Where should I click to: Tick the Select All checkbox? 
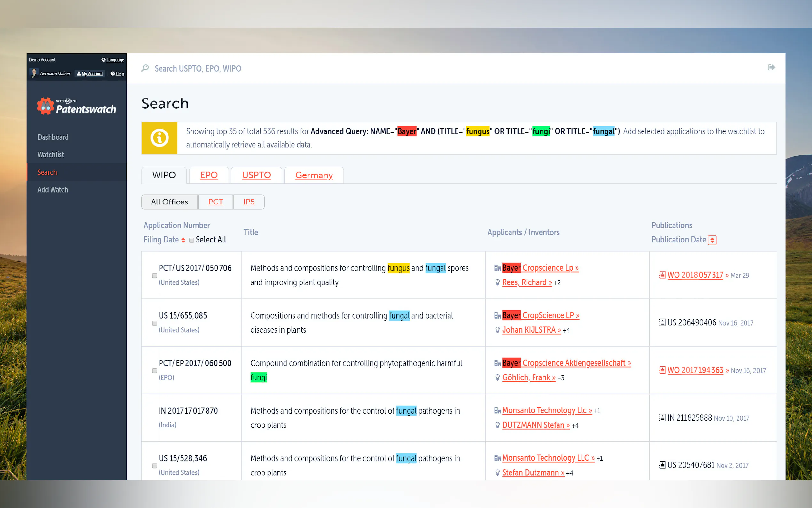(x=191, y=240)
